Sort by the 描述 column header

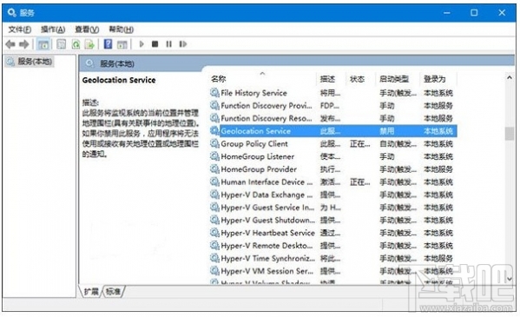[x=327, y=79]
